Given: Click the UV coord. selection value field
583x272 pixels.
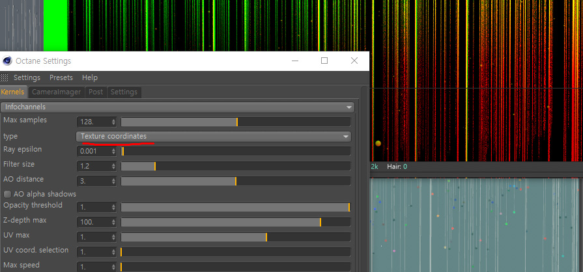Looking at the screenshot, I should 94,252.
